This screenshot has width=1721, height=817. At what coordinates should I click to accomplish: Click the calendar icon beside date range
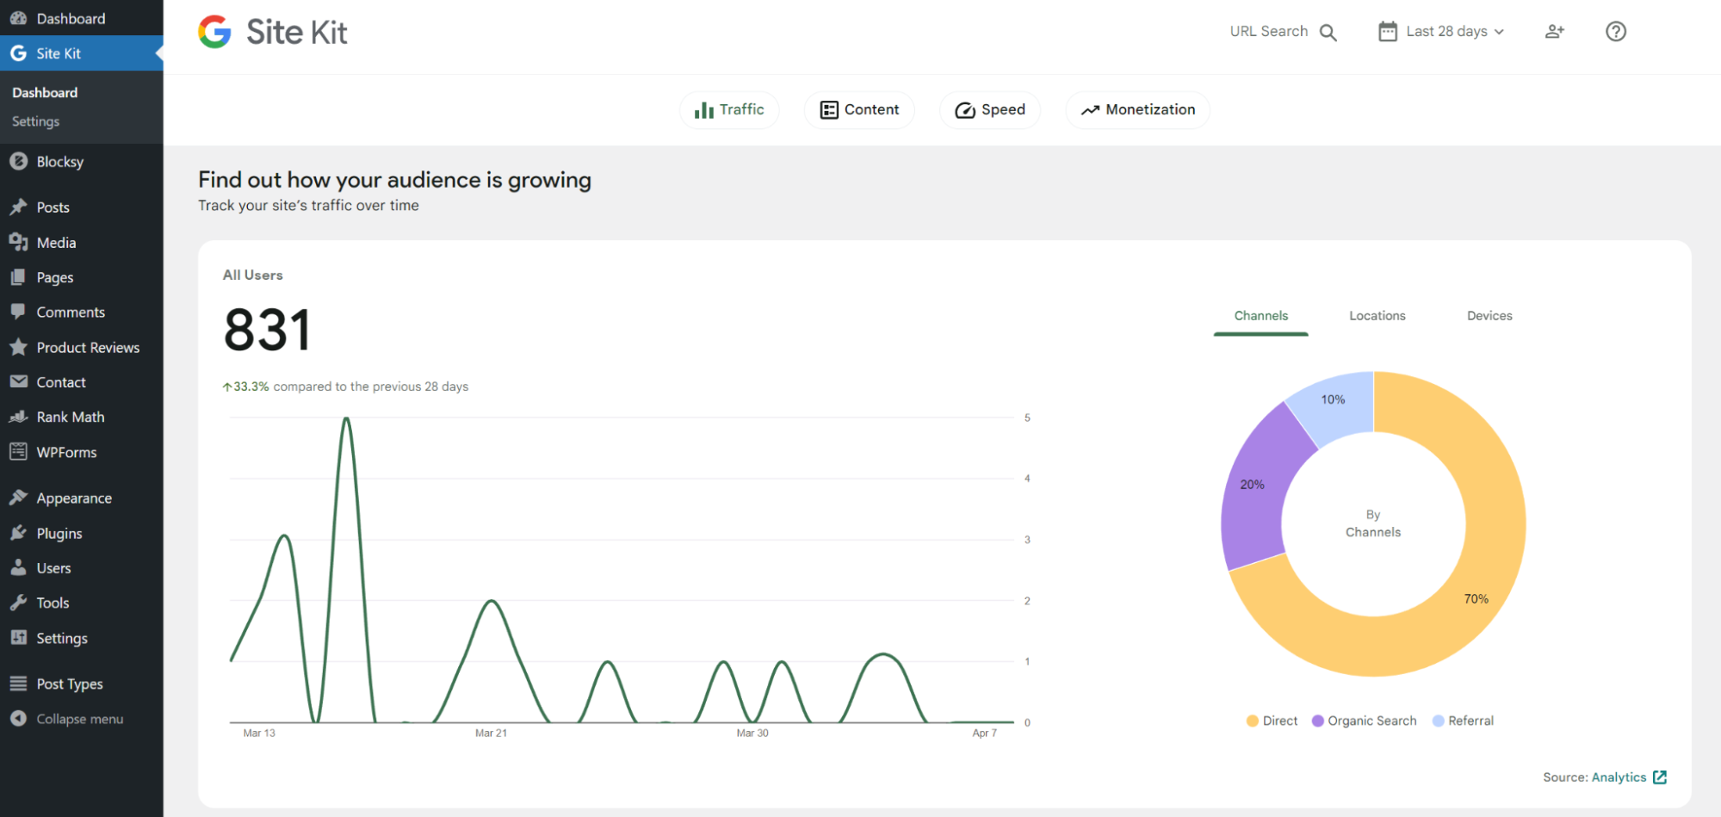(1388, 32)
